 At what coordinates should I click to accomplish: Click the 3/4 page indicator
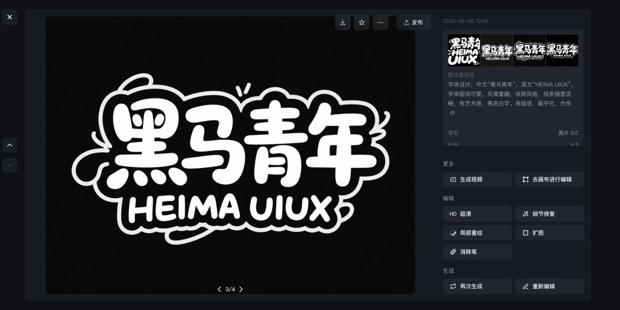point(230,289)
